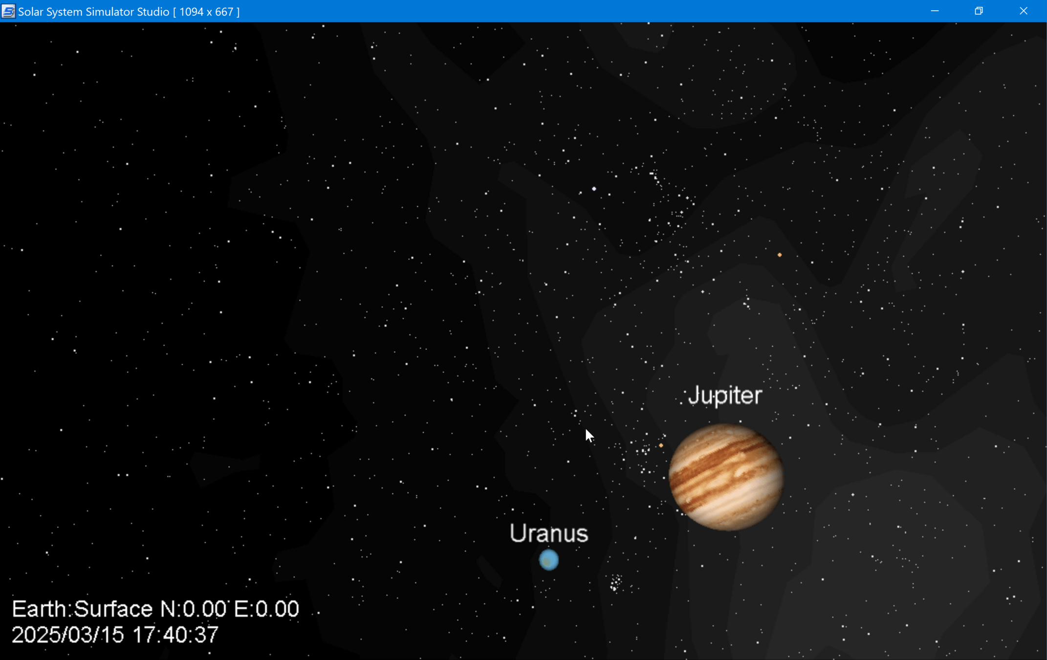Click the blue Uranus planet disc

[548, 560]
